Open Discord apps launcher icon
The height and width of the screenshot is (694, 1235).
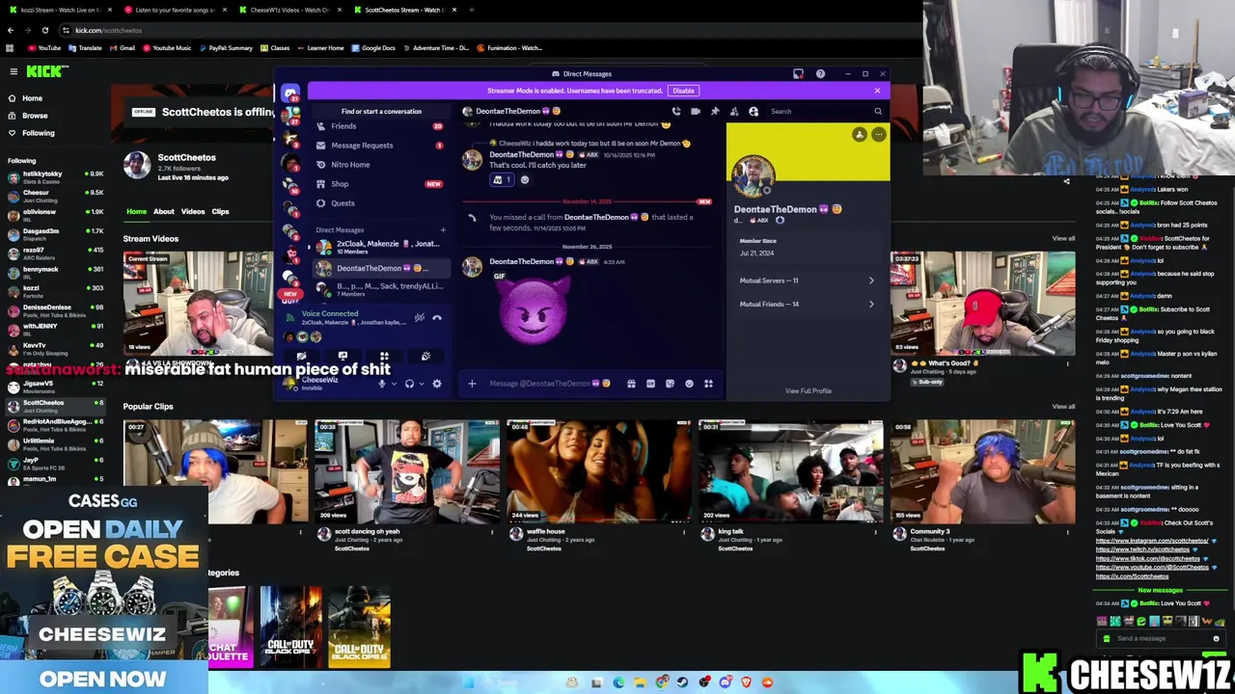point(708,384)
